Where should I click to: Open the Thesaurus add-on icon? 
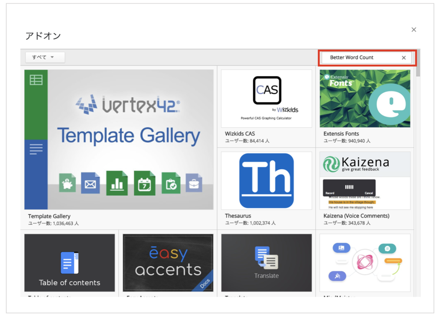click(266, 181)
